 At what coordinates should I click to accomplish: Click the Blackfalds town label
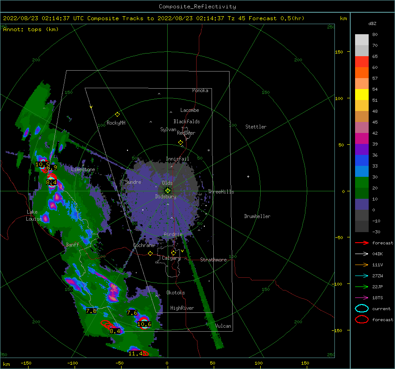click(x=187, y=122)
